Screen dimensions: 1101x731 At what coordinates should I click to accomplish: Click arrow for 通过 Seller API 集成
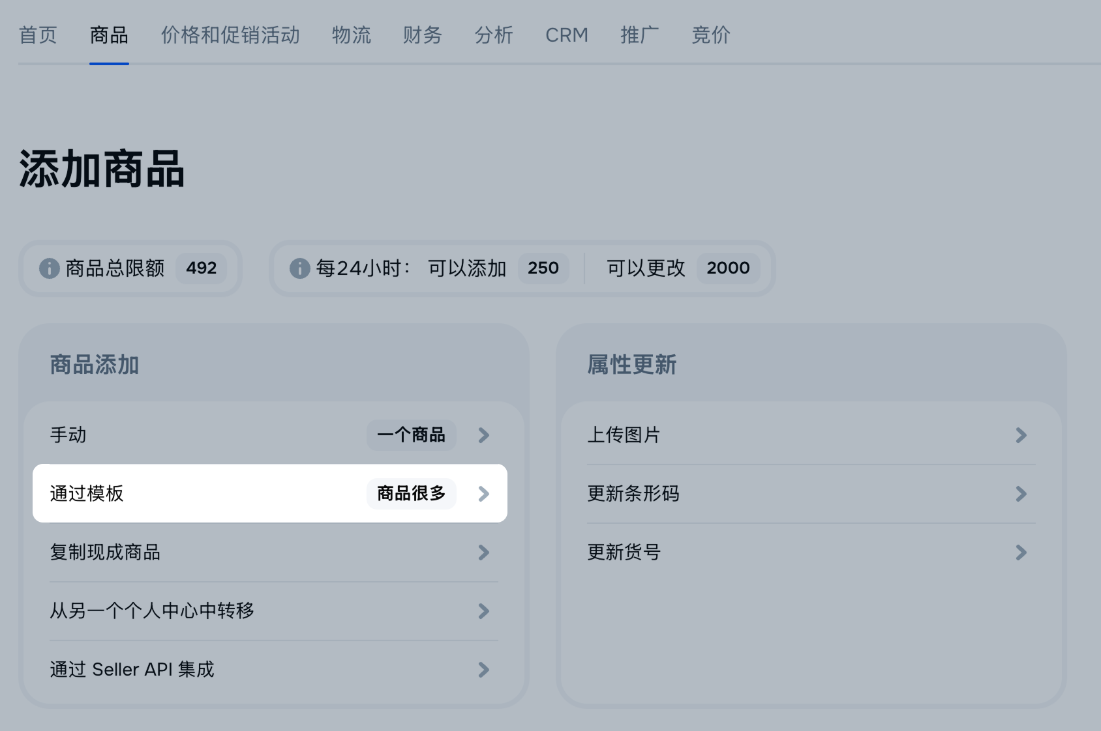483,670
